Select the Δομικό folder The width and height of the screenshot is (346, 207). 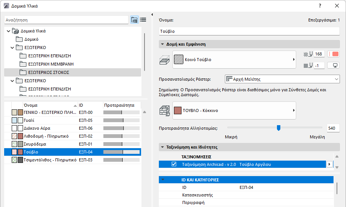coord(32,39)
